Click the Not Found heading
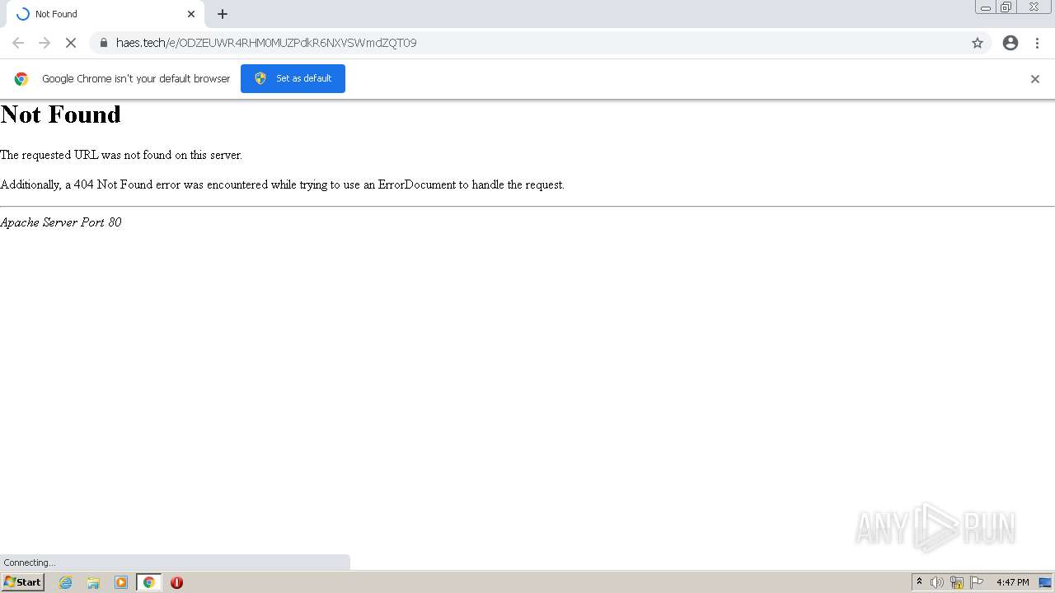Screen dimensions: 1055x593 click(60, 114)
